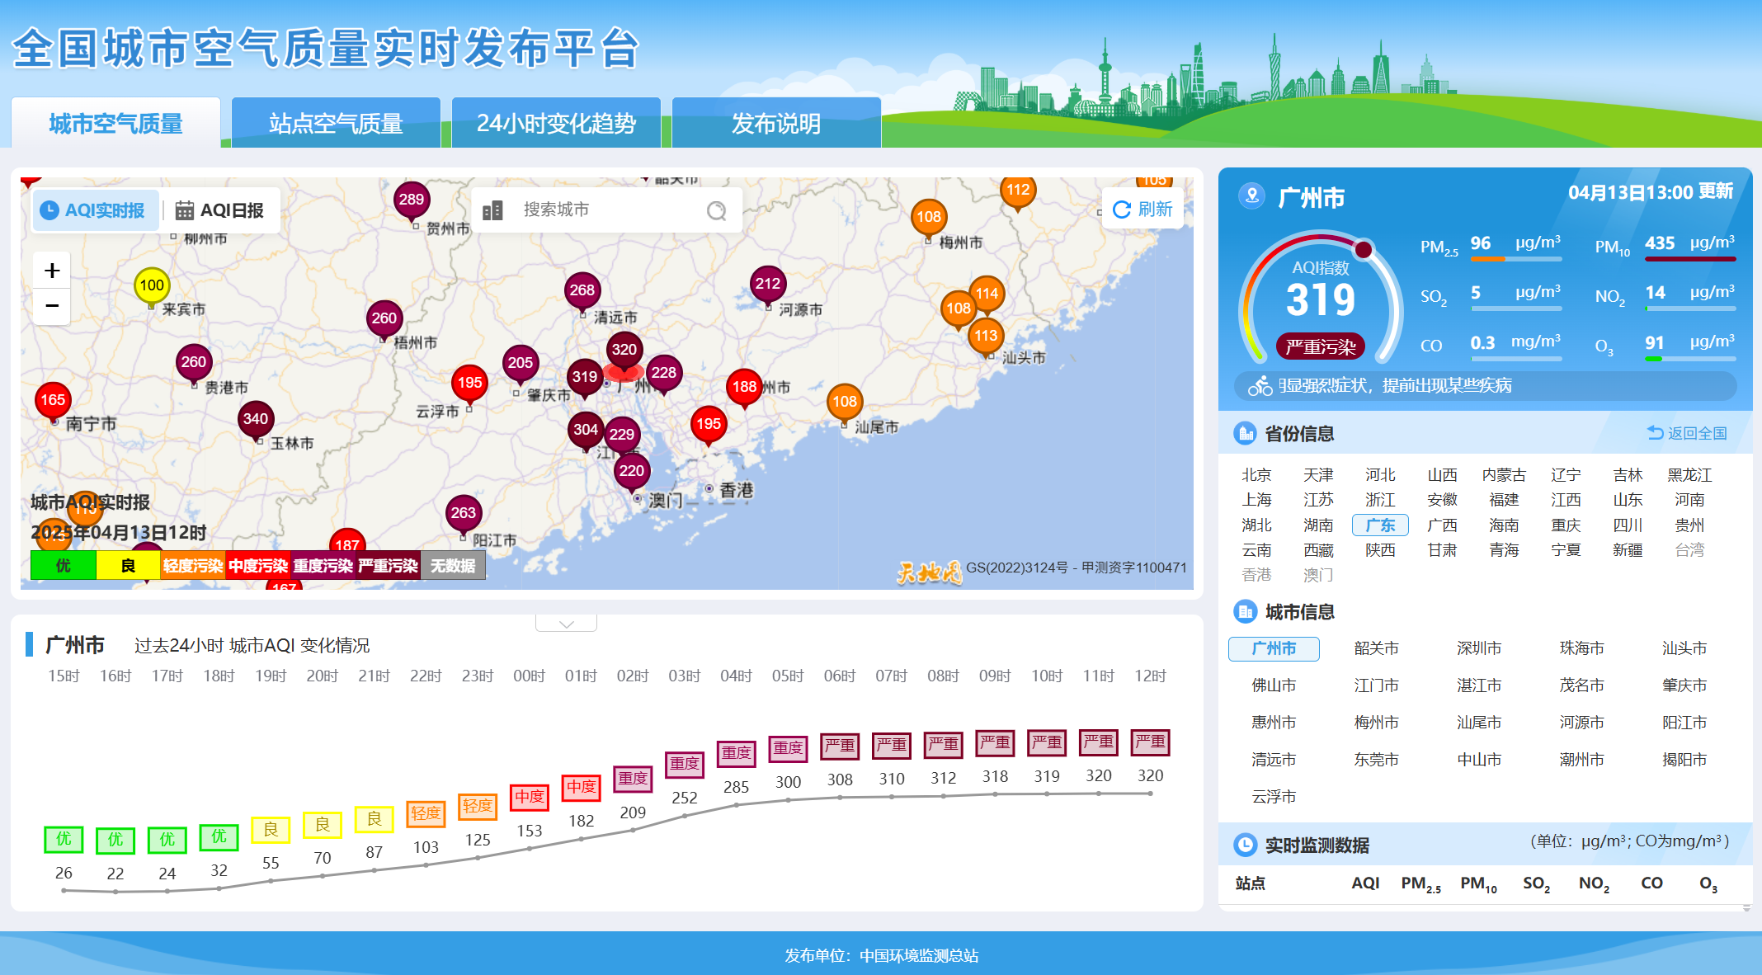Viewport: 1762px width, 975px height.
Task: Switch to AQI日报 mode
Action: pyautogui.click(x=219, y=210)
